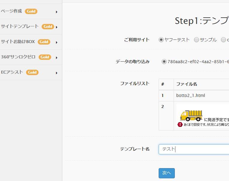The width and height of the screenshot is (229, 181).
Task: Expand arrow next to ページ作成
Action: pyautogui.click(x=57, y=12)
